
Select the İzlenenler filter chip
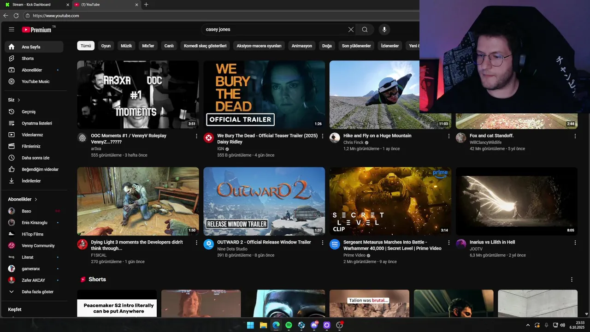tap(390, 46)
